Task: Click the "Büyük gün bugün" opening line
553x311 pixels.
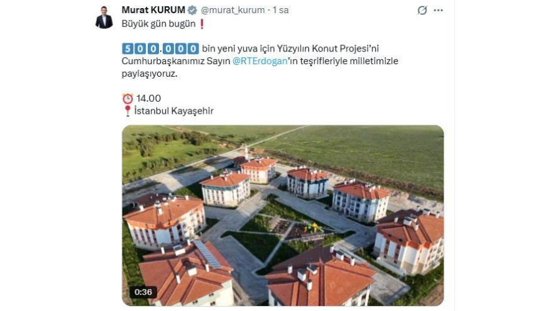Action: click(158, 24)
